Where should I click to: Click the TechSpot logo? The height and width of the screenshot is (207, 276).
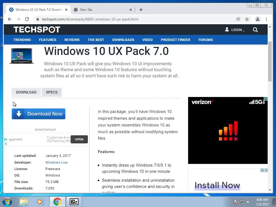[37, 29]
